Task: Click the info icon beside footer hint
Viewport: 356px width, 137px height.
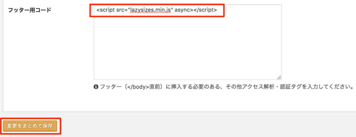Action: [x=96, y=87]
